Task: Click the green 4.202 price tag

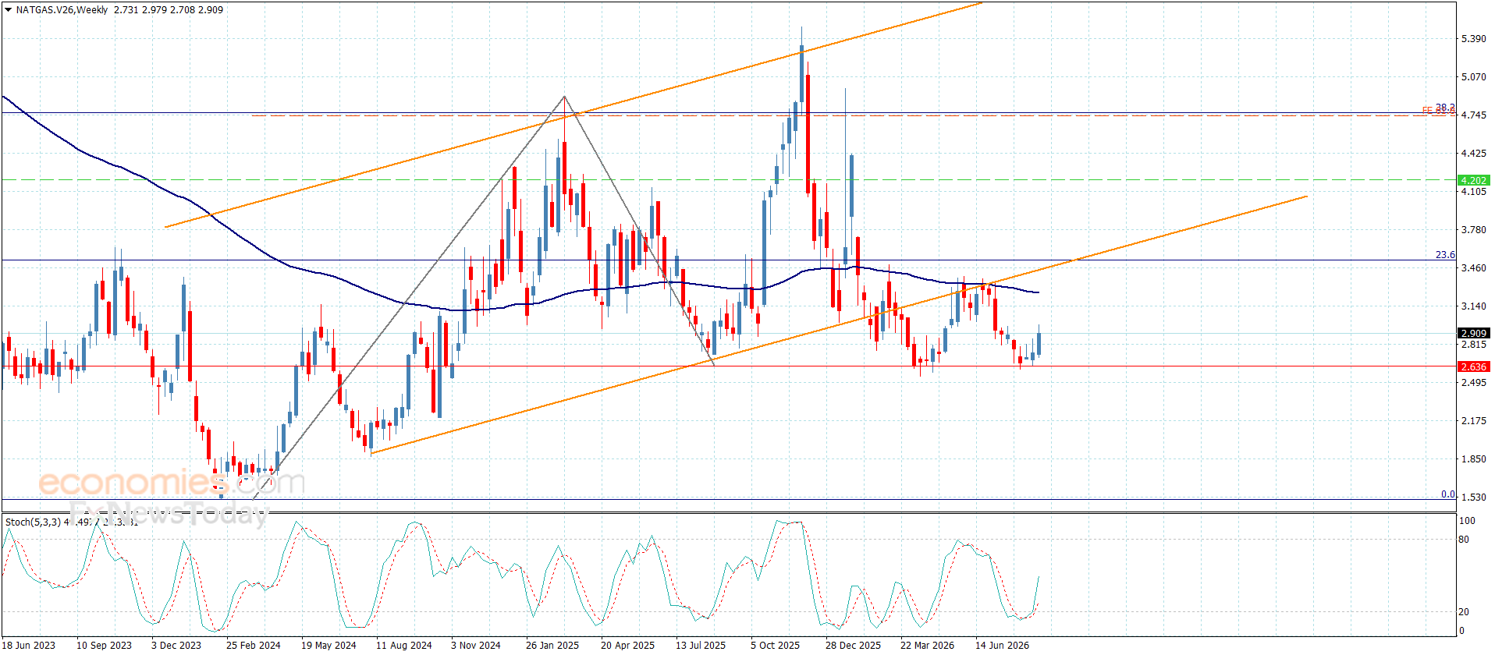Action: [x=1474, y=180]
